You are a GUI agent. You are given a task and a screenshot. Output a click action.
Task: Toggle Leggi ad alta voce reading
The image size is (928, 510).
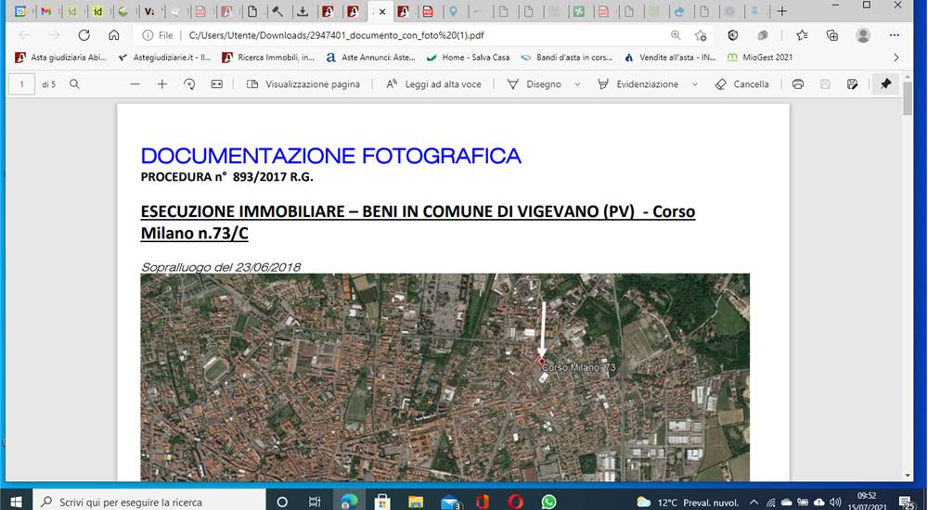(433, 84)
